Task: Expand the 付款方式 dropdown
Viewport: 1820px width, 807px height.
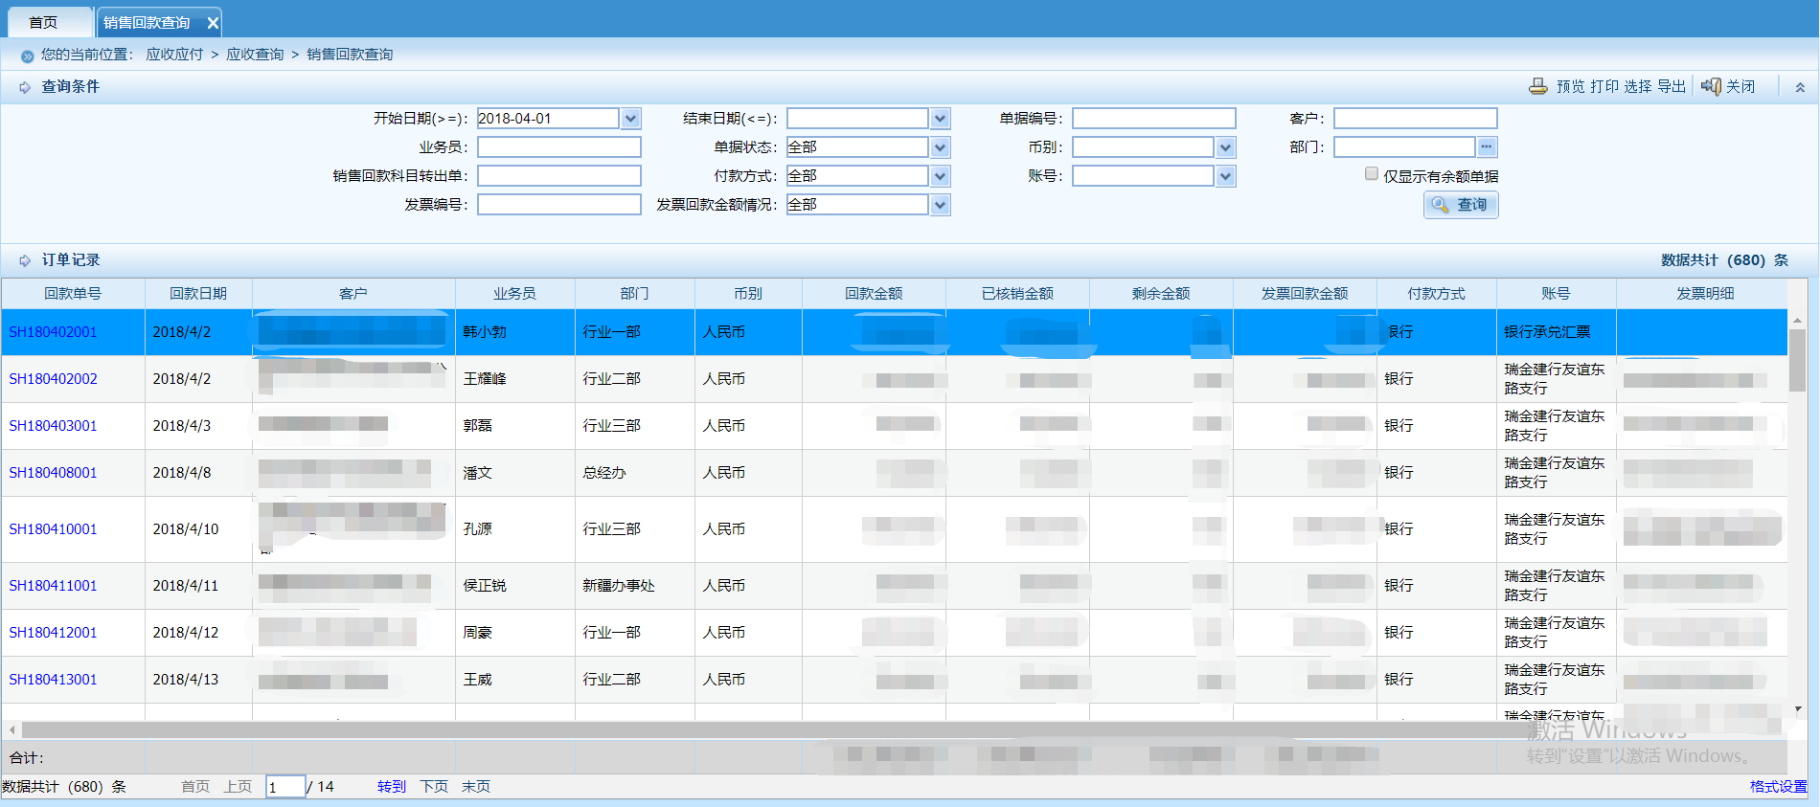Action: point(940,176)
